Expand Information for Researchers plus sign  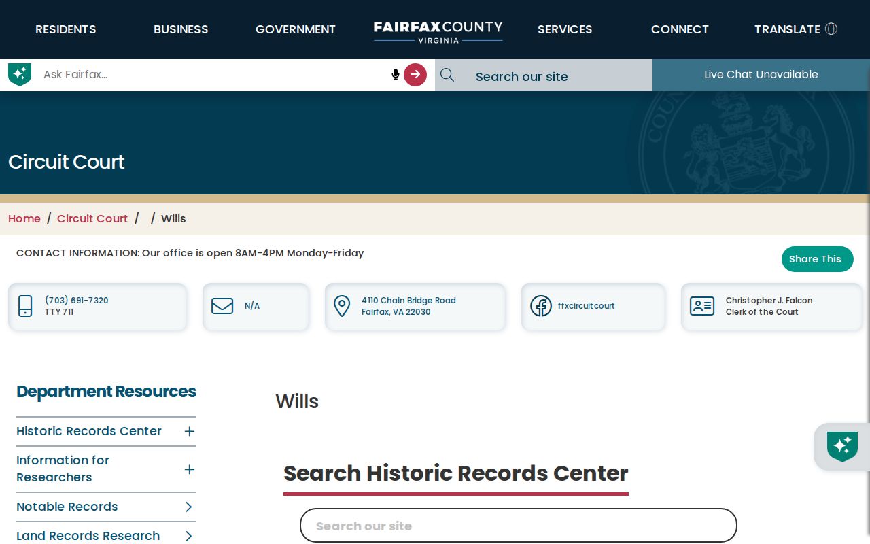point(190,469)
